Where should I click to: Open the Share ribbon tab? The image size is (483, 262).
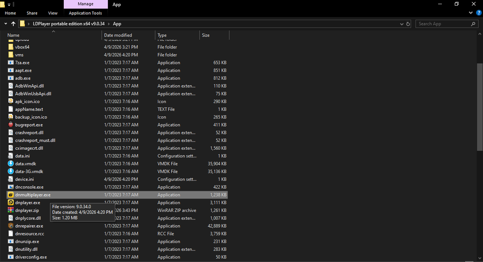click(32, 13)
